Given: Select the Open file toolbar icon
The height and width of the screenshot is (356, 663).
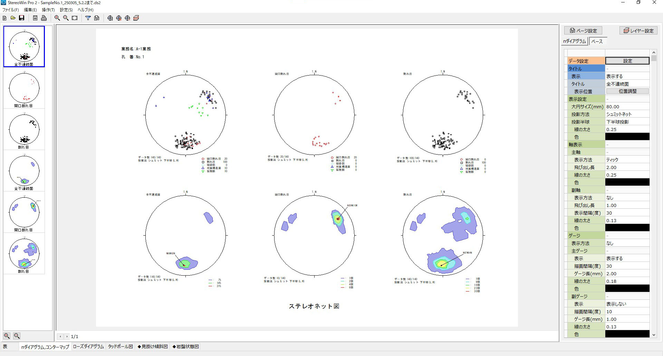Looking at the screenshot, I should tap(13, 18).
